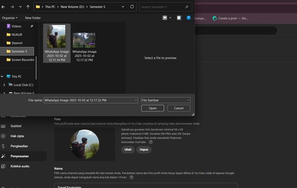Refresh the current folder view
This screenshot has height=188, width=297.
click(x=132, y=7)
